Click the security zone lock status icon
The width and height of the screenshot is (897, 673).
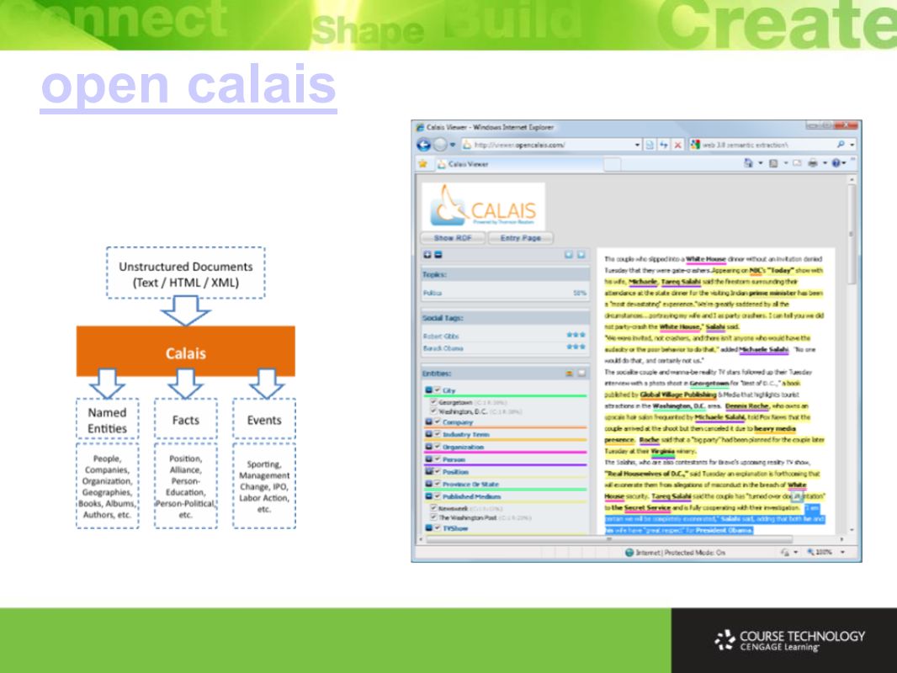tap(786, 553)
